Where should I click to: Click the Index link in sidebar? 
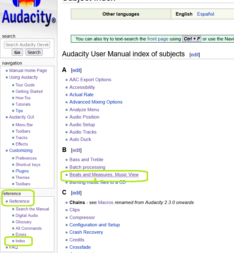coord(21,241)
